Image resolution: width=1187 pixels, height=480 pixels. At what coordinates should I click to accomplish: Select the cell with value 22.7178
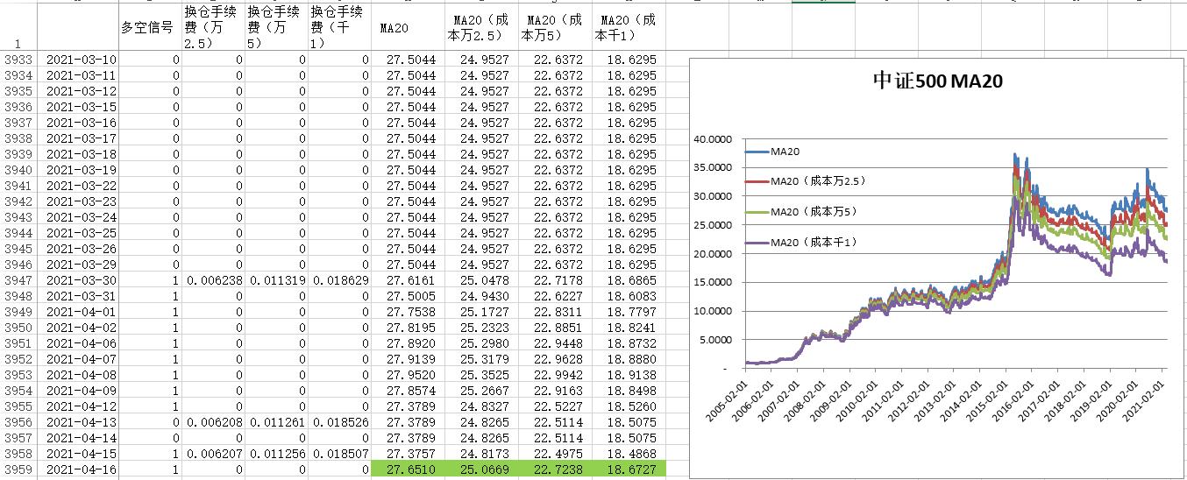(x=556, y=280)
